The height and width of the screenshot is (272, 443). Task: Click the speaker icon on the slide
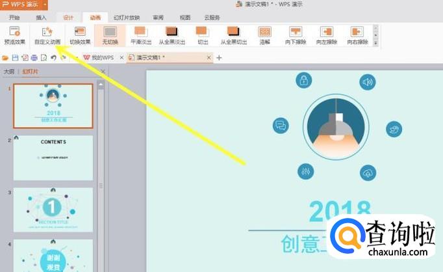click(367, 82)
